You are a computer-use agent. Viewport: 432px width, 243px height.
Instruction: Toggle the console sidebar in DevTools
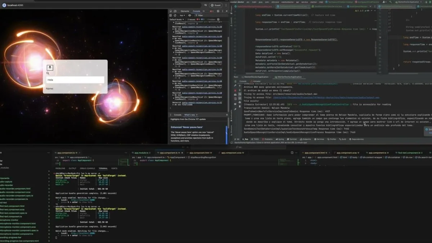(171, 15)
